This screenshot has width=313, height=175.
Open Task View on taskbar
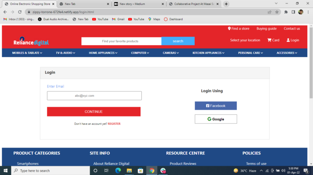[106, 171]
